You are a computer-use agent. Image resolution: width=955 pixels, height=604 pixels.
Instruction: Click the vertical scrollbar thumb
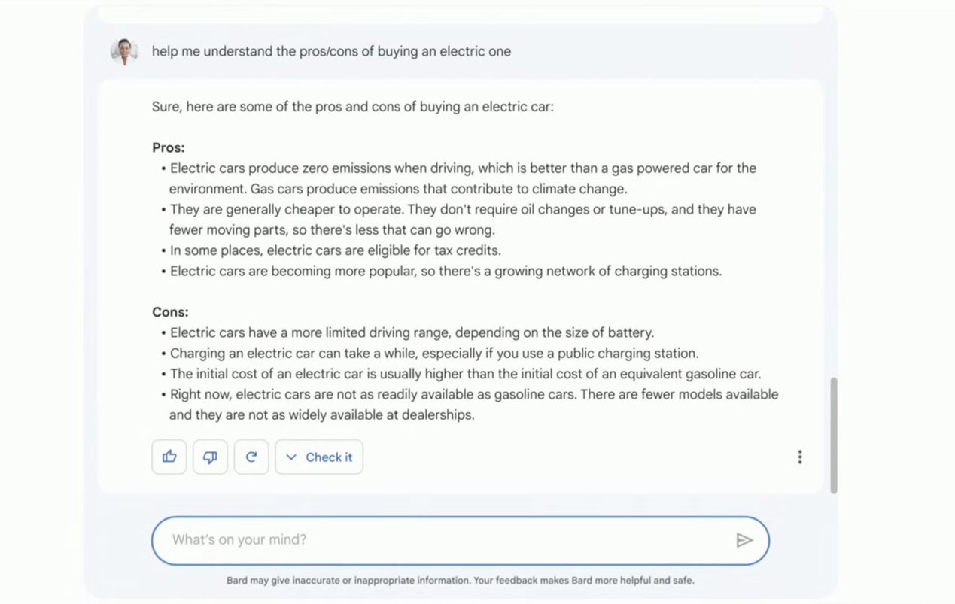click(833, 435)
